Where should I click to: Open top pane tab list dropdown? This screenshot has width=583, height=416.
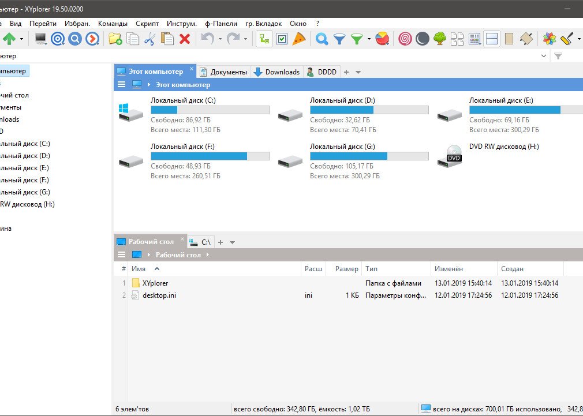[x=358, y=72]
